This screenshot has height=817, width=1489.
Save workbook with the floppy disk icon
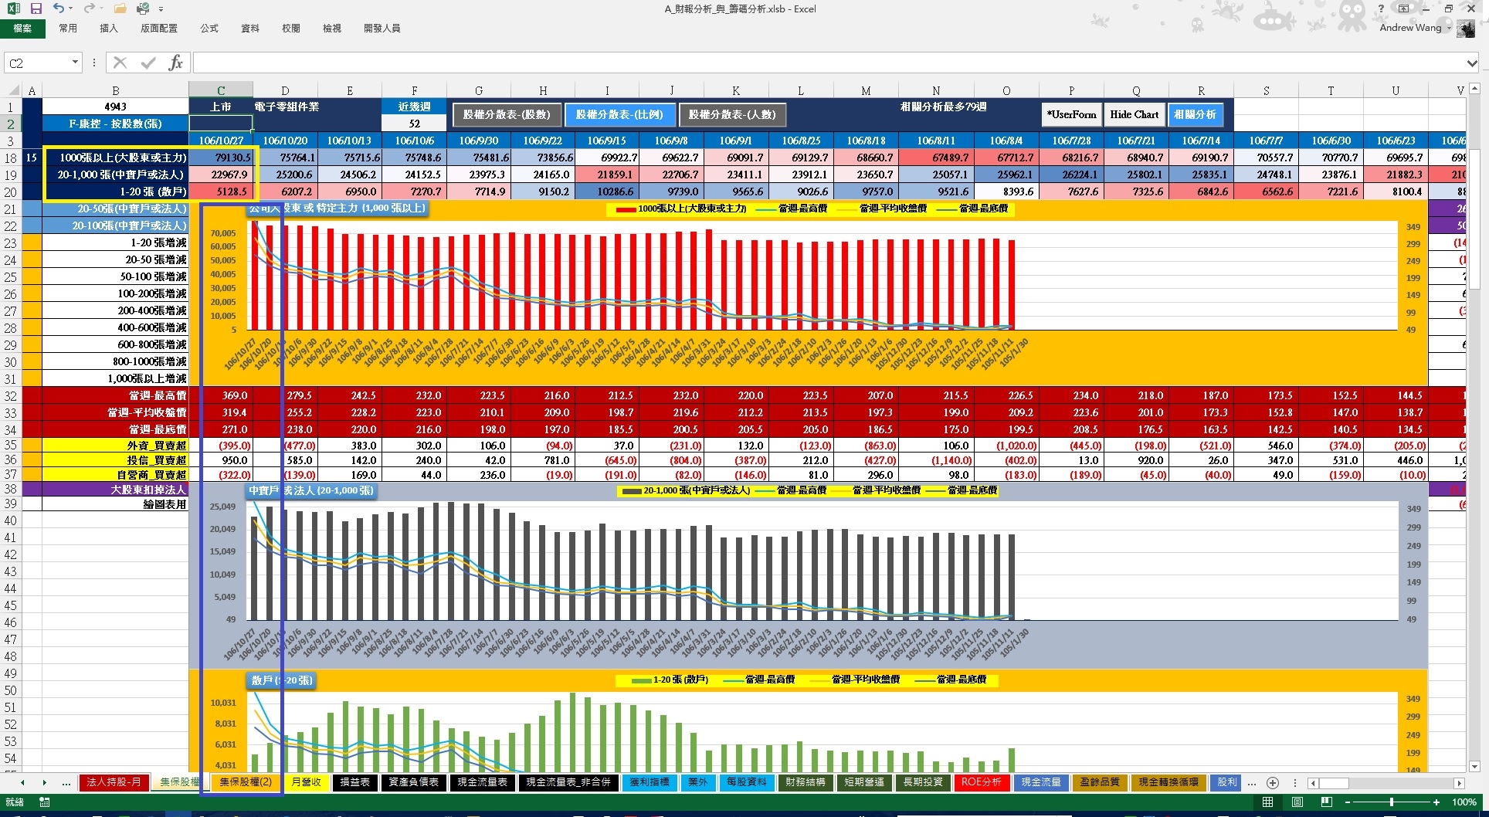click(36, 8)
